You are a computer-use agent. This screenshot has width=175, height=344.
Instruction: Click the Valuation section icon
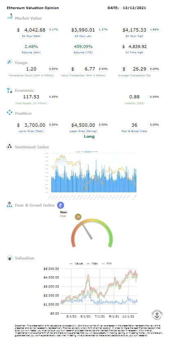[x=9, y=258]
